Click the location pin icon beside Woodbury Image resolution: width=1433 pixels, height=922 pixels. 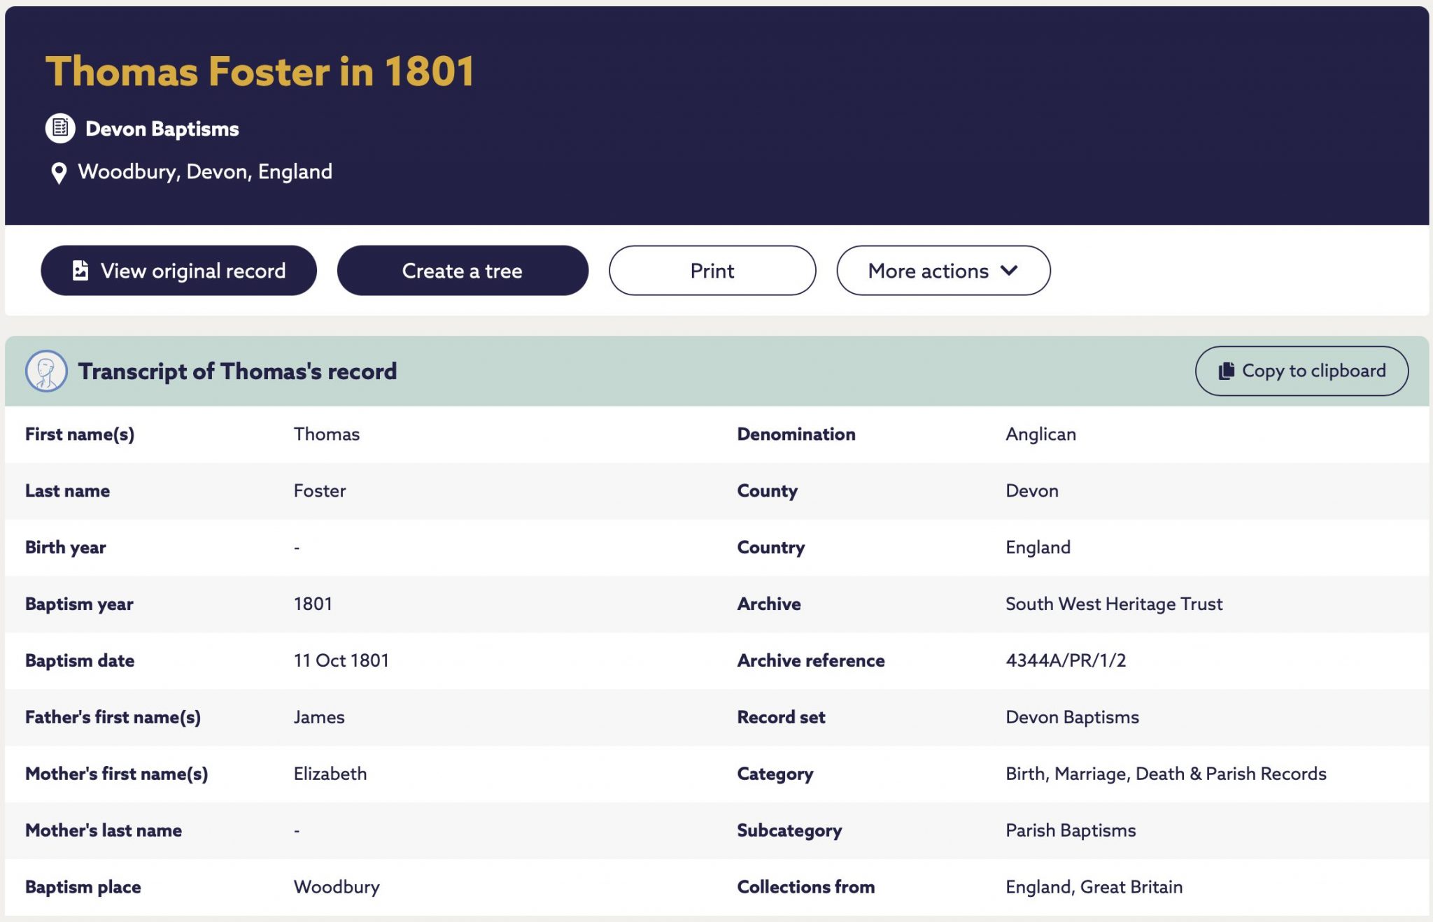59,173
